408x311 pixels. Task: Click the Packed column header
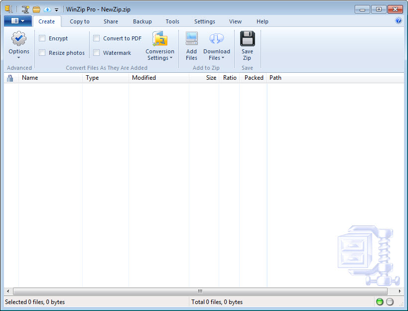[253, 78]
